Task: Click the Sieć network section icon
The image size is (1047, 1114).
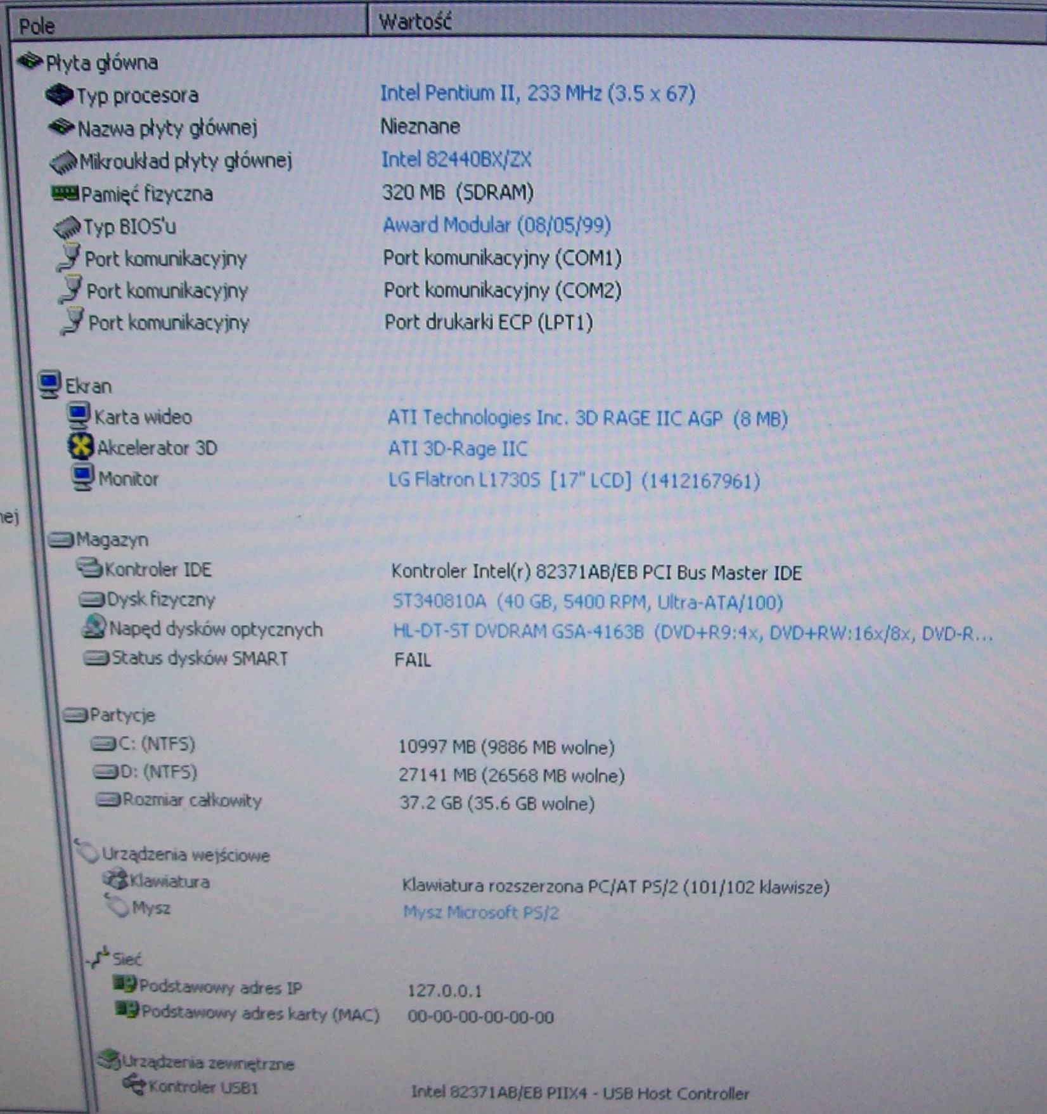Action: pyautogui.click(x=98, y=957)
